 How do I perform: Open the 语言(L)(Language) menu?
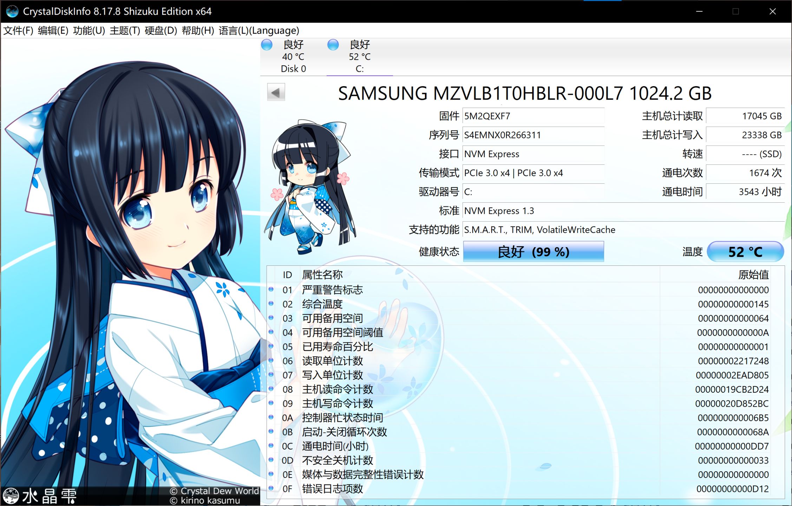pos(258,31)
